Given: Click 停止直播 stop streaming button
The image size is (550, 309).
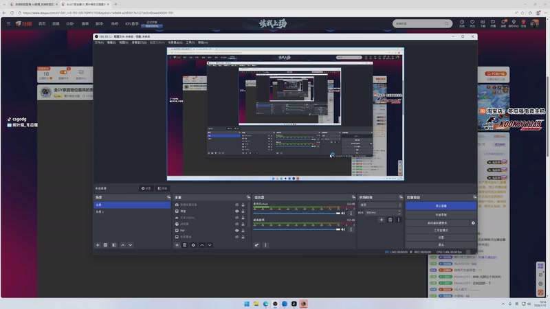Looking at the screenshot, I should click(441, 206).
